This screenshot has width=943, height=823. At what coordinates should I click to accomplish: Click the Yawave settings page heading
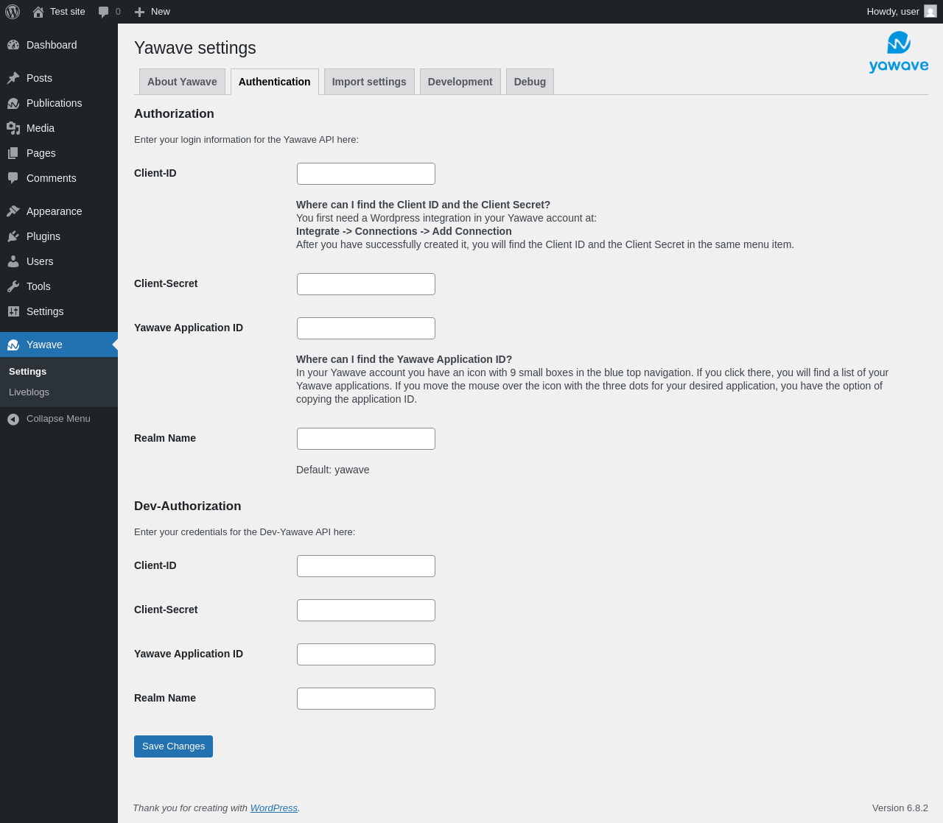pos(195,48)
